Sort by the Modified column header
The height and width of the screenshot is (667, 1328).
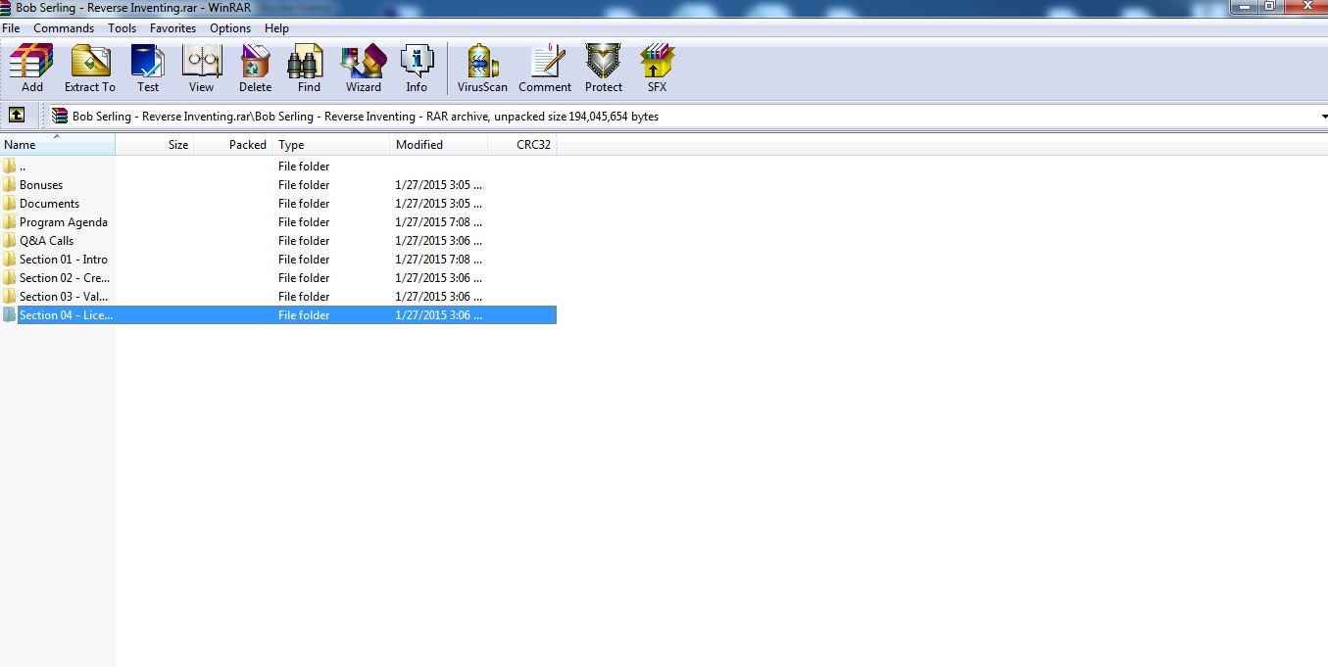pos(439,145)
